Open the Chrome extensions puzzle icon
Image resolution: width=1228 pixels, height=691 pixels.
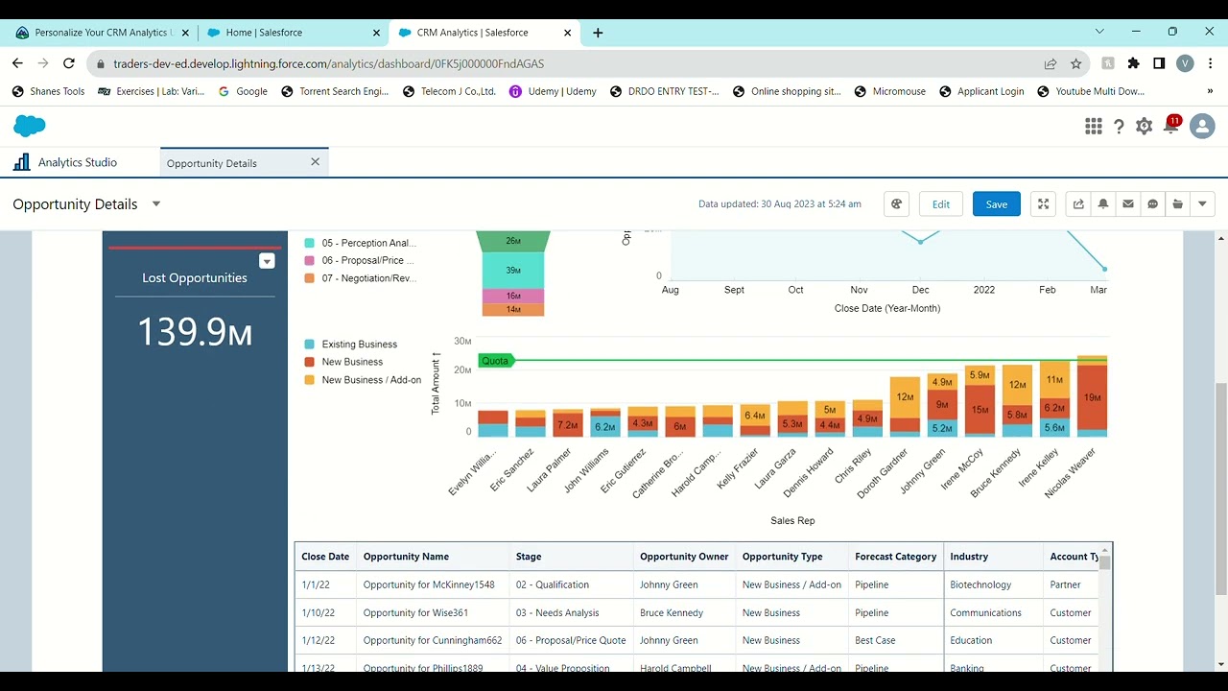[1134, 63]
